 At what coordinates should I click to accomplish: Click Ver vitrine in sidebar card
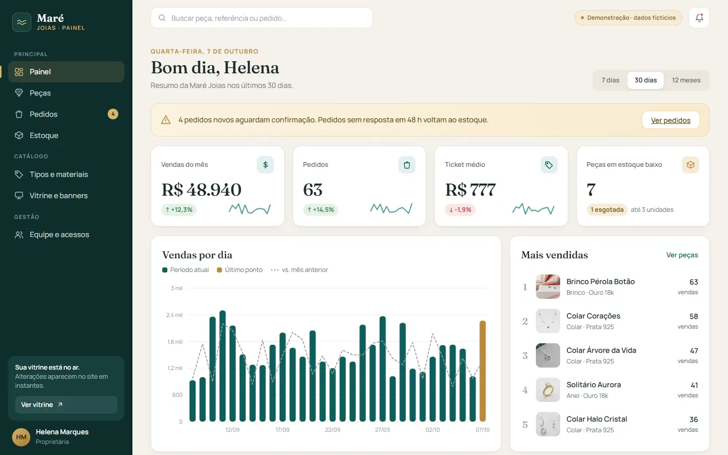pos(66,405)
